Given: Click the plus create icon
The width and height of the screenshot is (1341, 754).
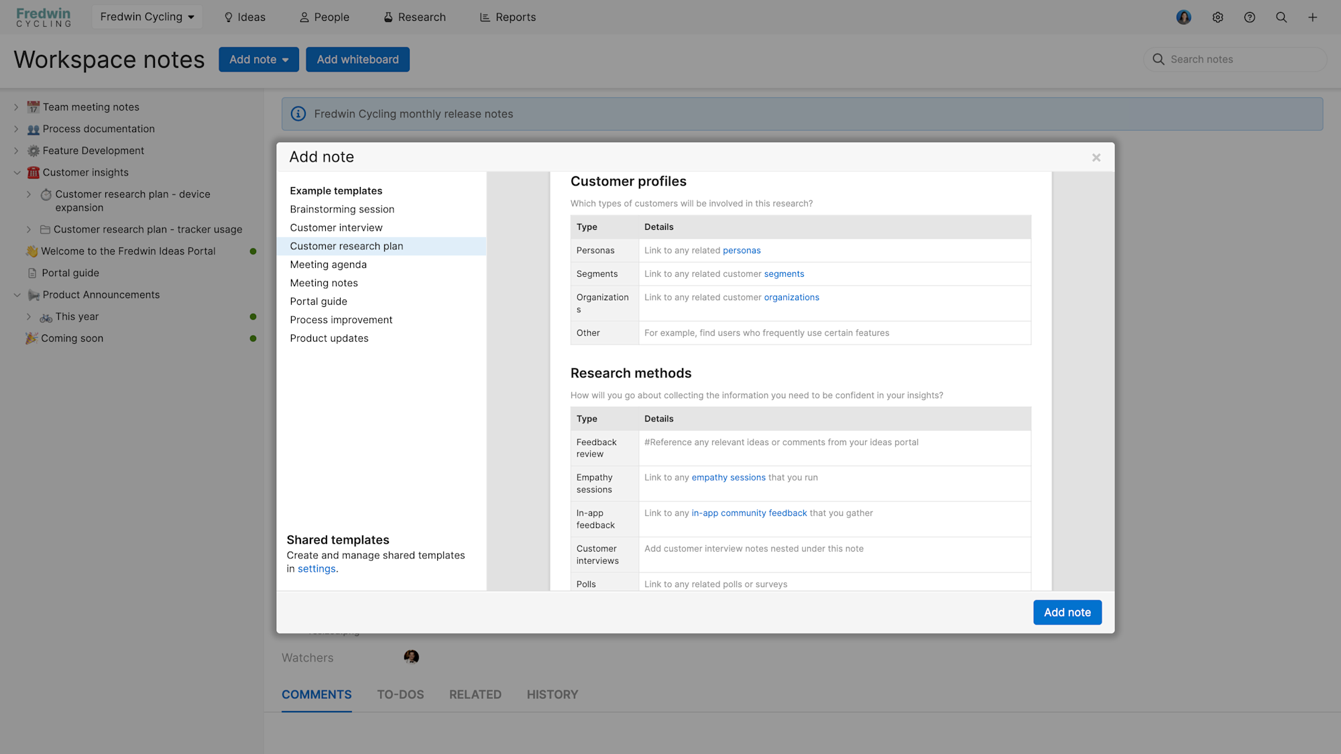Looking at the screenshot, I should point(1313,17).
